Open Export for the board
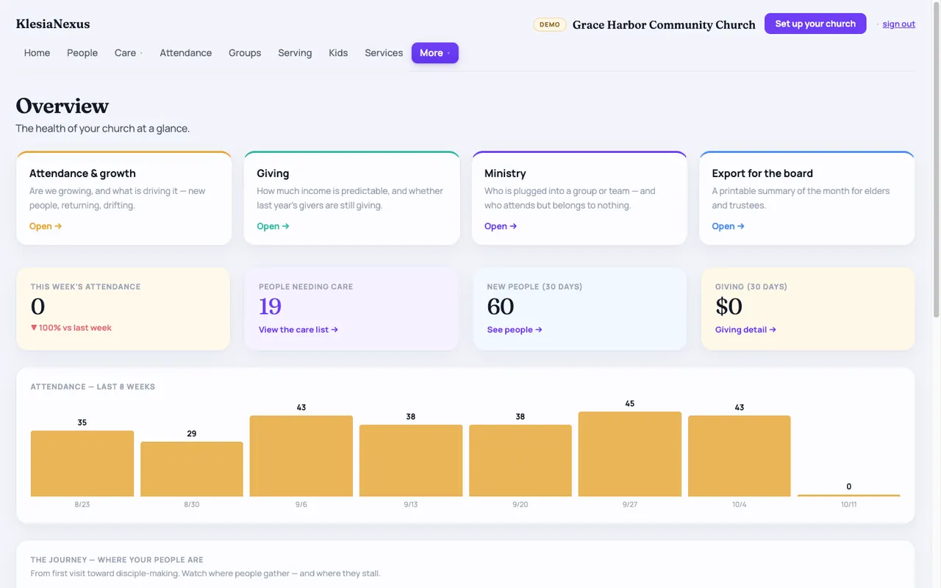 point(807,198)
